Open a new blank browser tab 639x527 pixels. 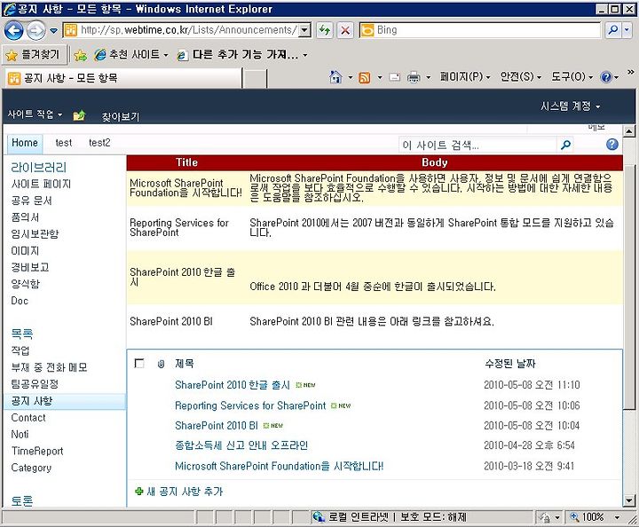[x=255, y=78]
